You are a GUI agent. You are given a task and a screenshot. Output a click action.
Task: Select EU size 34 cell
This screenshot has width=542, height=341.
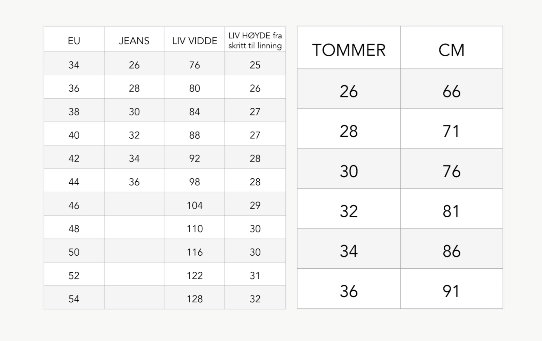pos(74,63)
